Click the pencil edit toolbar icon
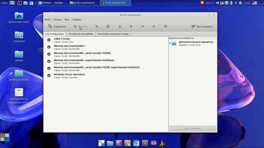264x148 pixels. click(97, 26)
